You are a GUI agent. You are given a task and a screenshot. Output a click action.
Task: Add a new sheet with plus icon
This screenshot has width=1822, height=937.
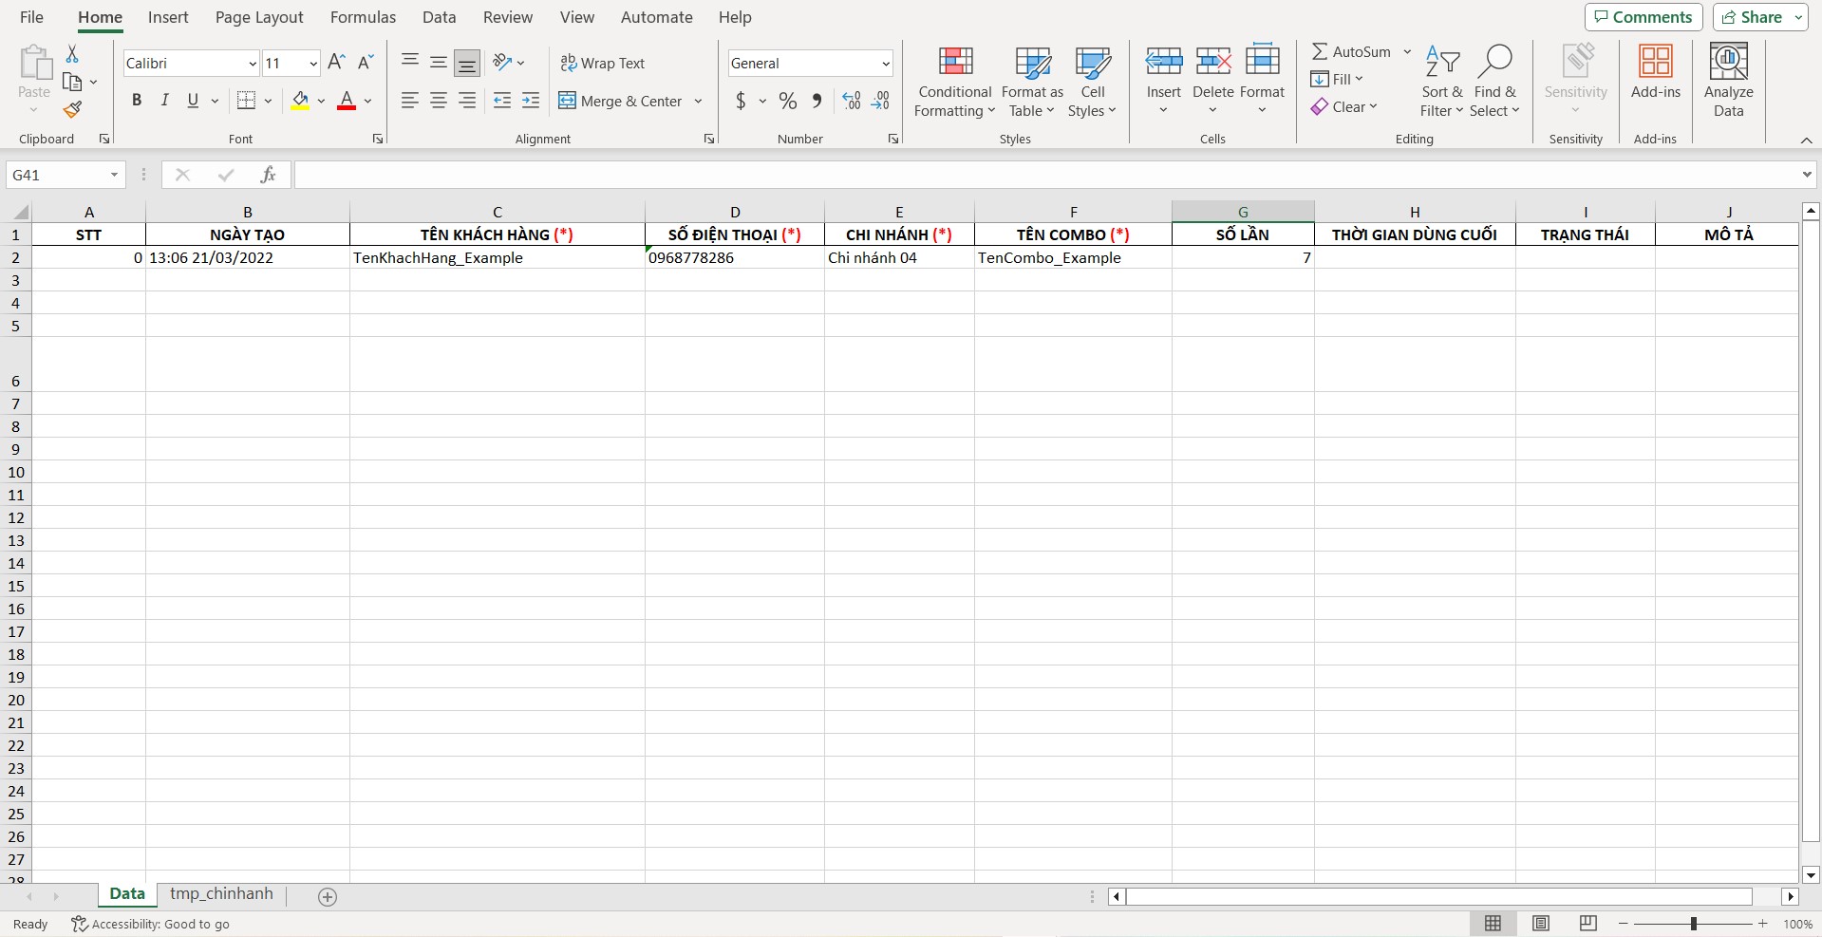click(x=328, y=897)
